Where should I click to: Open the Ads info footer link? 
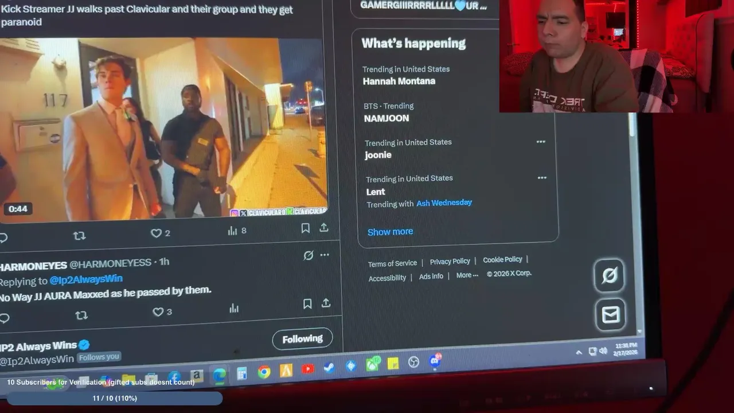pyautogui.click(x=431, y=276)
